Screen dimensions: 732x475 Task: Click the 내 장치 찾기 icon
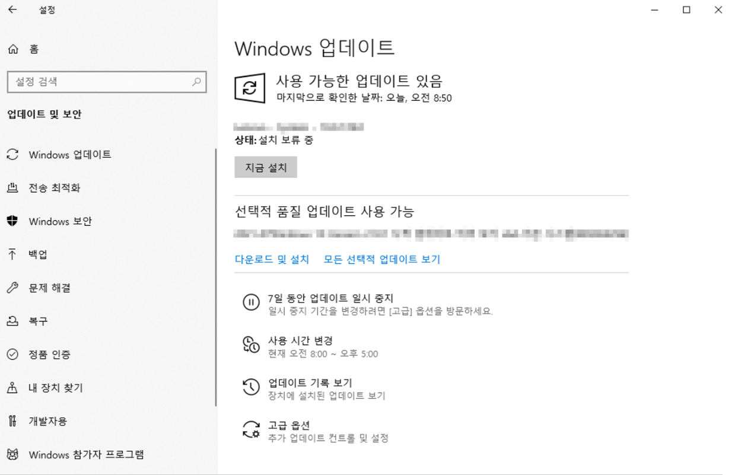(x=12, y=388)
